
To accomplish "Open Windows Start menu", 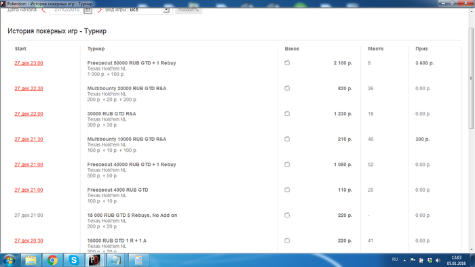I will coord(9,260).
